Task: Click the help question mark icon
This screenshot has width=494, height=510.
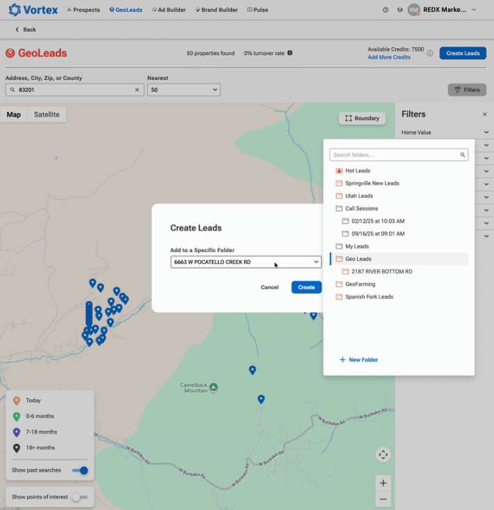Action: 386,10
